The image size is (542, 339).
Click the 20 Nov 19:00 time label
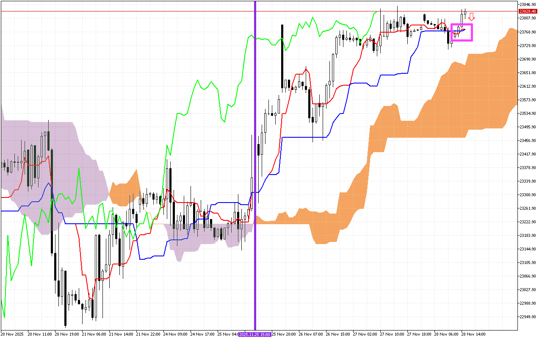tap(67, 334)
